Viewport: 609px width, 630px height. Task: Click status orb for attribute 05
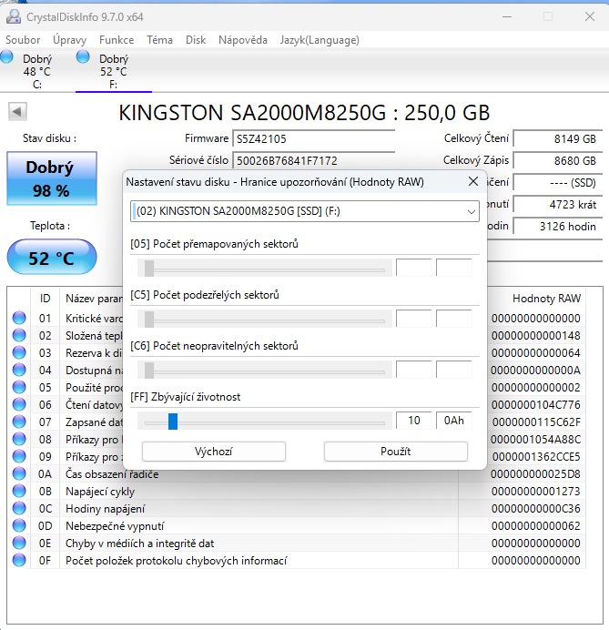click(19, 387)
